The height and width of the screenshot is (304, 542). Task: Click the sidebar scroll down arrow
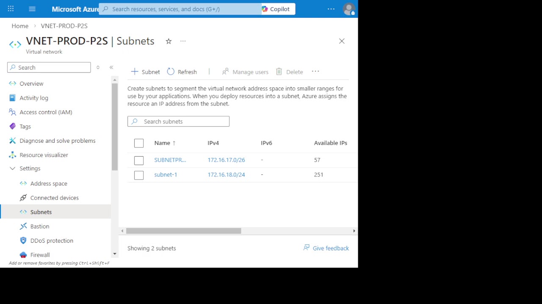pos(115,254)
